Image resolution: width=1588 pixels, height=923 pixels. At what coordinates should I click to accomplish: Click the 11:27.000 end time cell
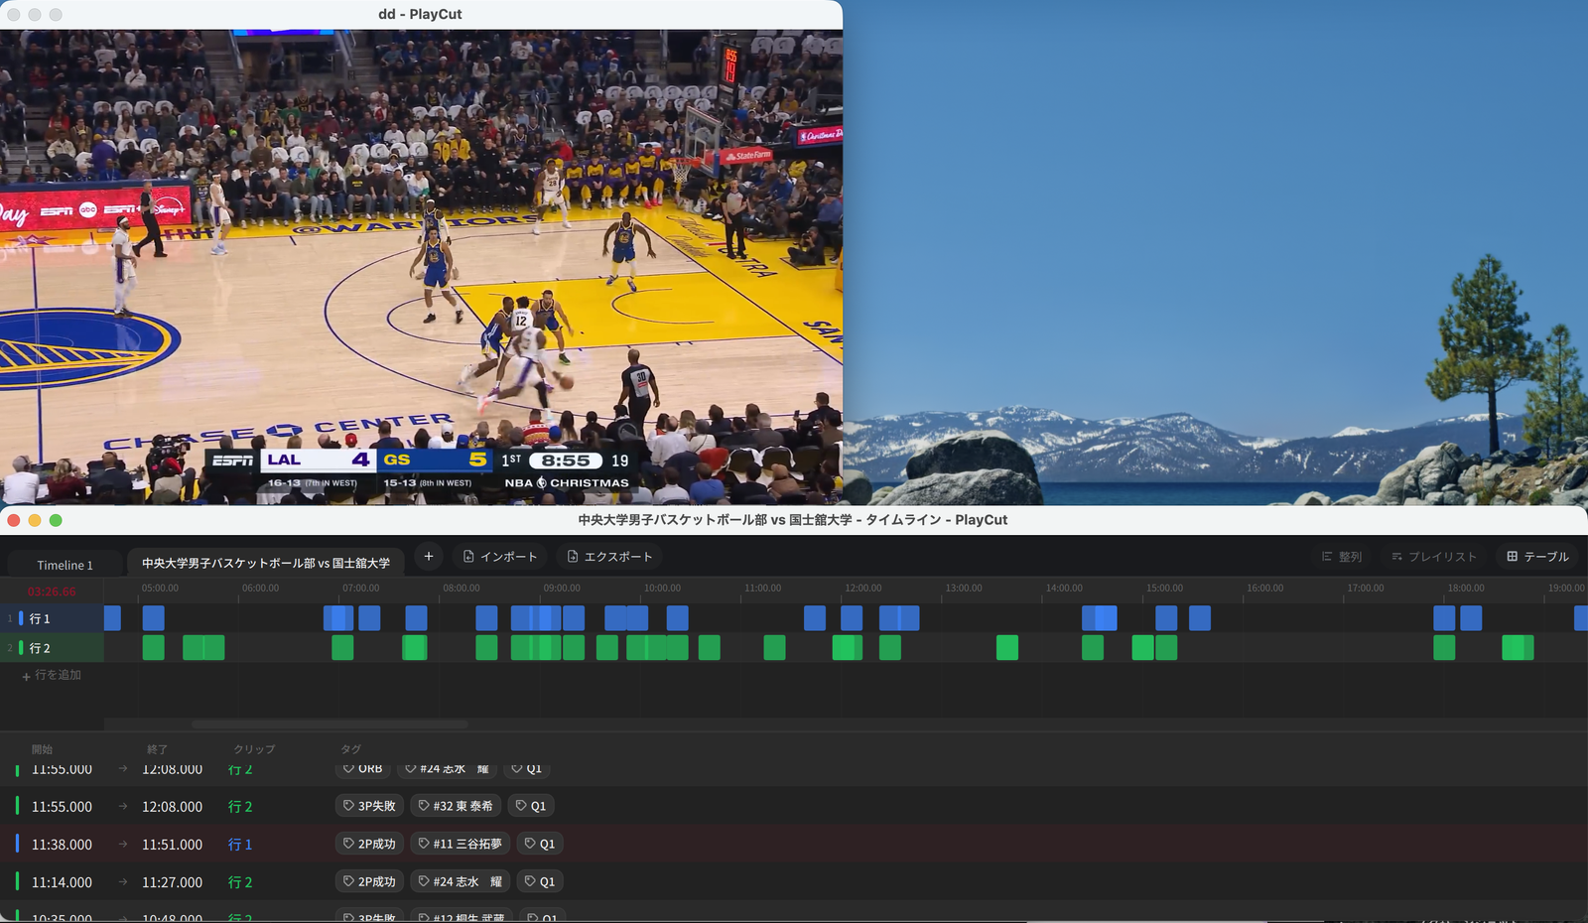click(x=172, y=882)
